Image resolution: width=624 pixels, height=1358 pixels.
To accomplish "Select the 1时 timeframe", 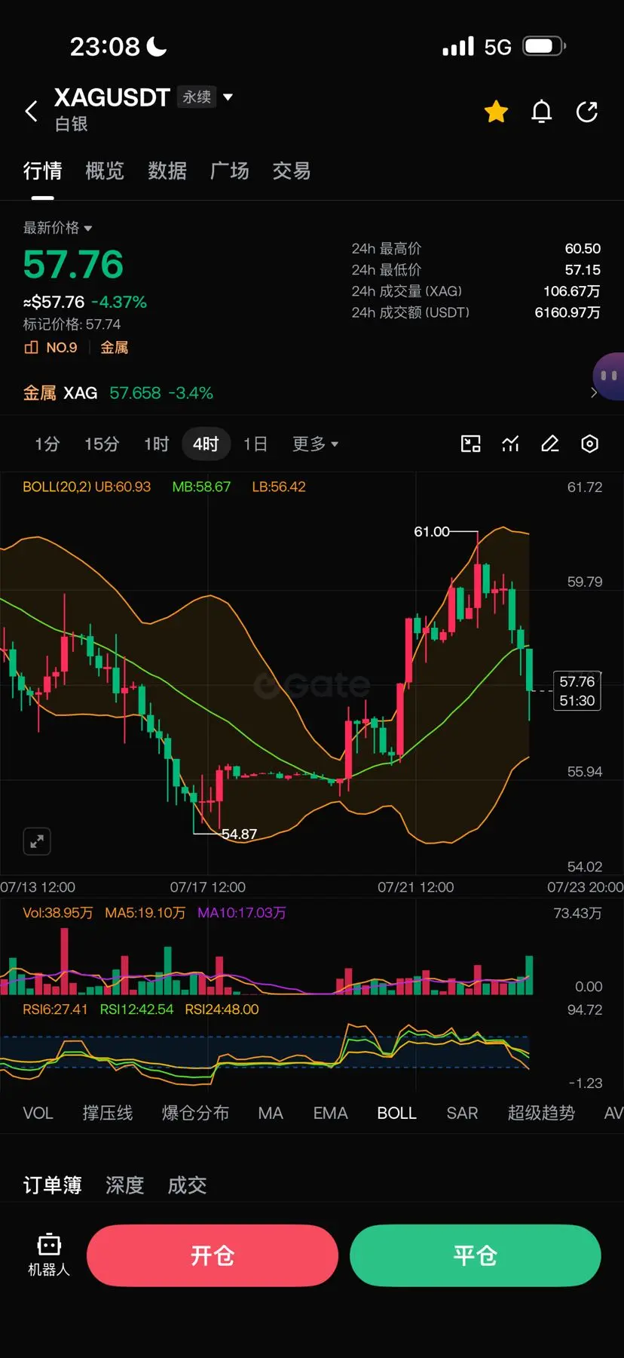I will (157, 444).
